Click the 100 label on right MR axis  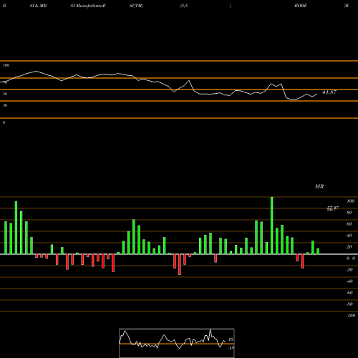point(350,201)
